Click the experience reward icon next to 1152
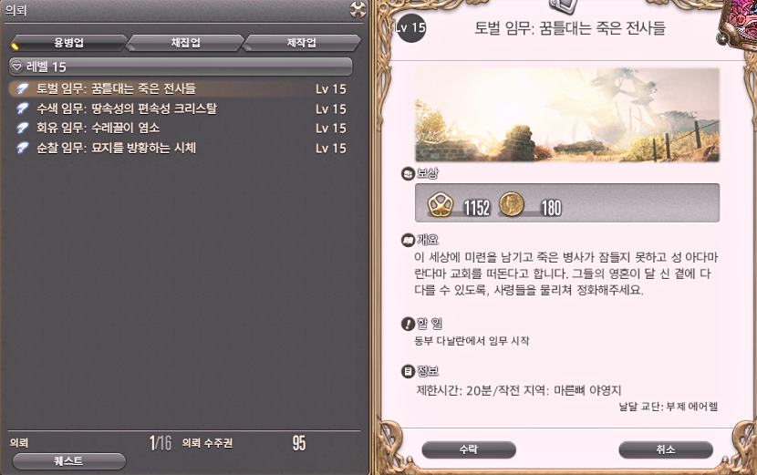 (440, 205)
